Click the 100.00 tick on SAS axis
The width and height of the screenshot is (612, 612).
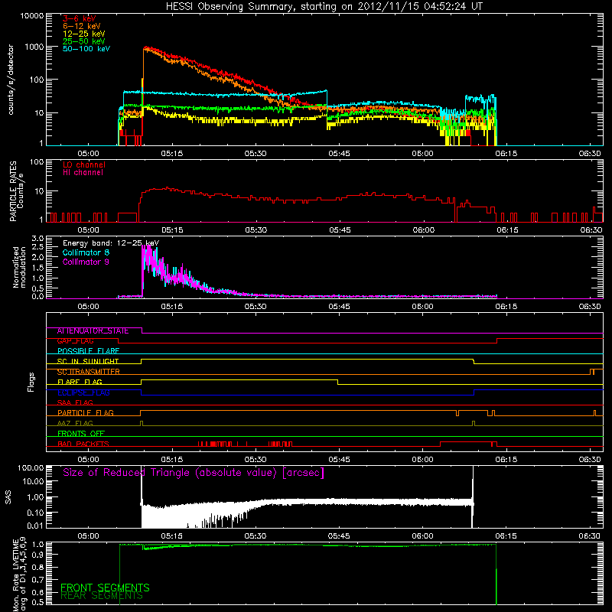pyautogui.click(x=31, y=467)
